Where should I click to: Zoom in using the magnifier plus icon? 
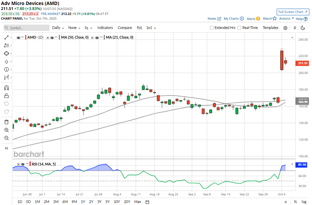(x=6, y=130)
